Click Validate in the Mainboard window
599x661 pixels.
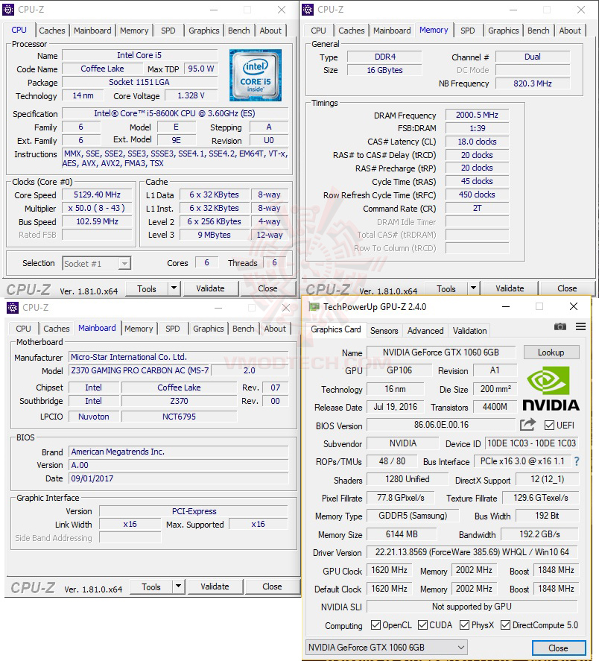point(215,586)
